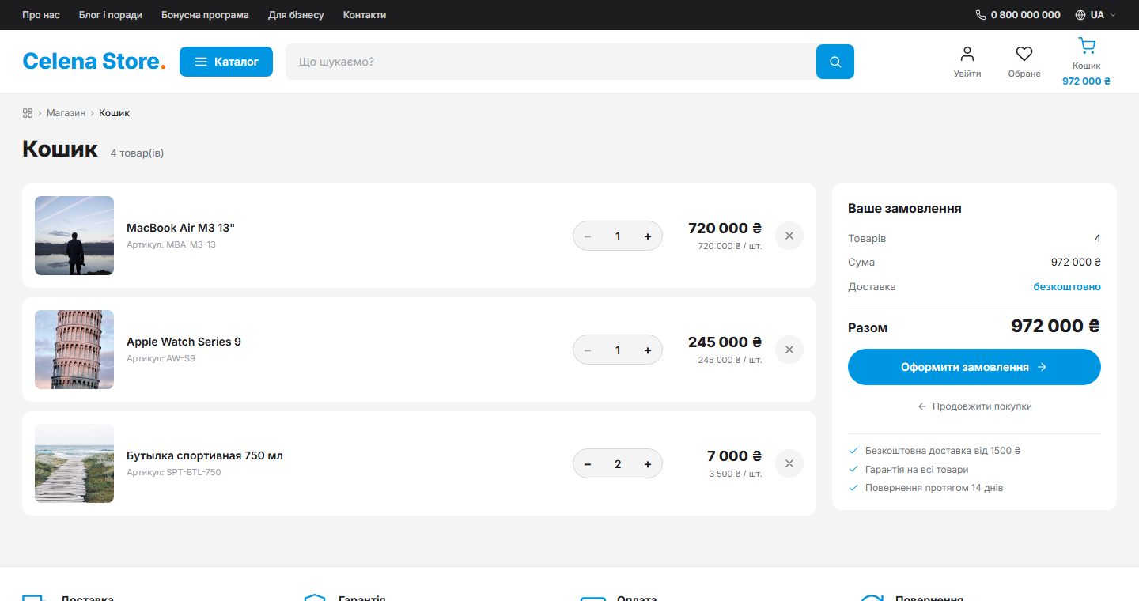Open Блог і поради menu item

[x=111, y=15]
